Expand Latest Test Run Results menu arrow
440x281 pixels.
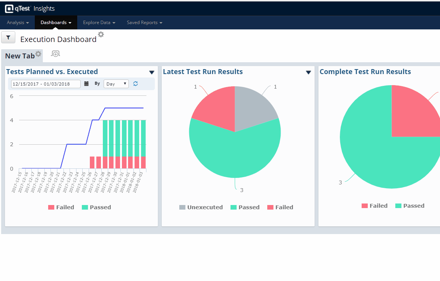(308, 73)
